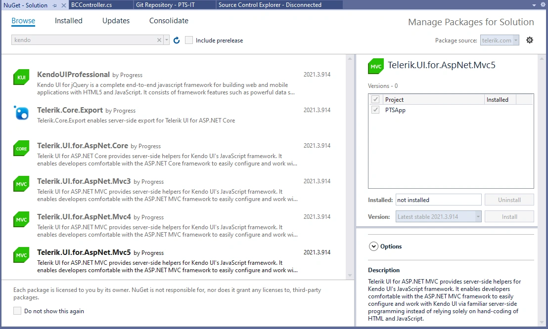
Task: Clear the kendo search text
Action: point(159,40)
